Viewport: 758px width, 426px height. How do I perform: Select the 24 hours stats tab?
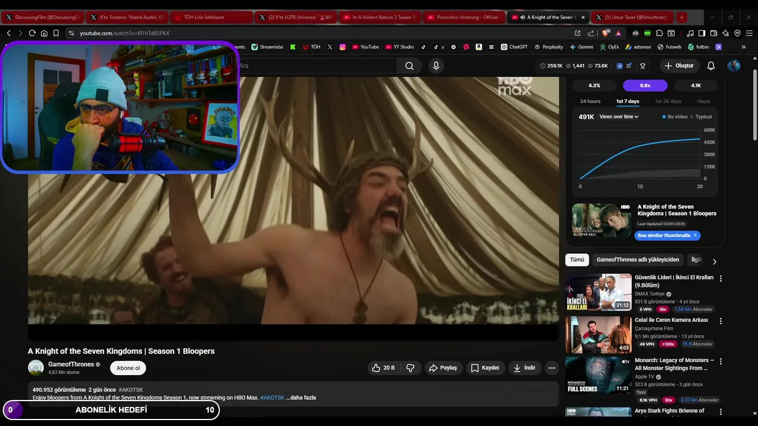pos(590,101)
